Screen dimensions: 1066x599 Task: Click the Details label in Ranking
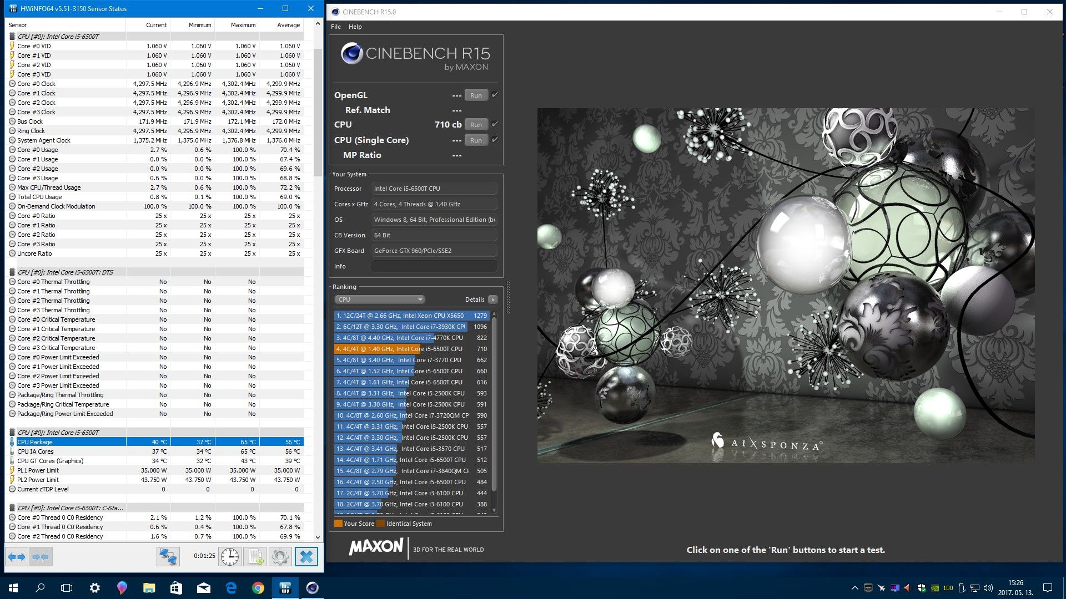point(475,299)
